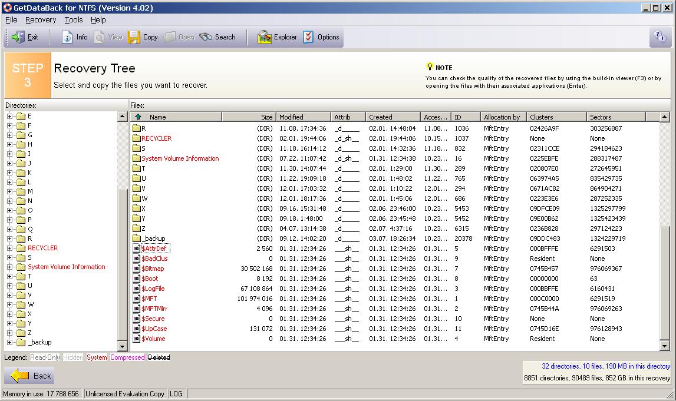Click files list scrollbar up arrow
Viewport: 676px width, 401px height.
click(x=664, y=117)
